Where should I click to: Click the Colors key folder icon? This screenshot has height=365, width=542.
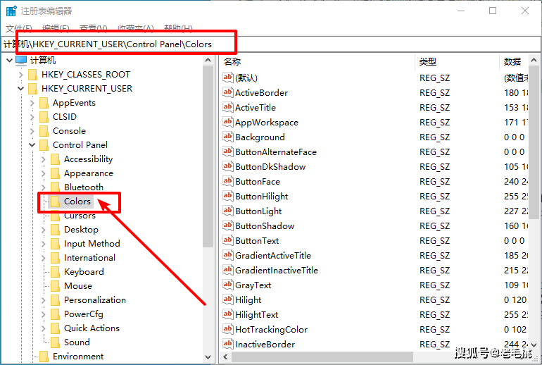[x=56, y=202]
